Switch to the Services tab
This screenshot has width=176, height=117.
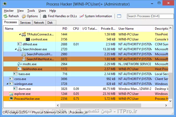[25, 23]
